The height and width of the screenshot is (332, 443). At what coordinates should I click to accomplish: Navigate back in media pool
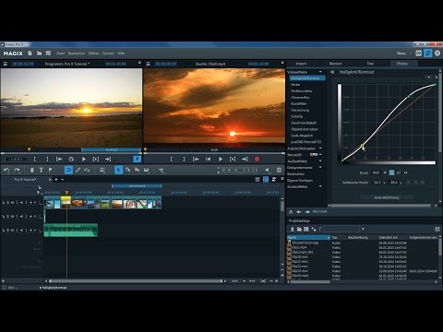coord(299,212)
